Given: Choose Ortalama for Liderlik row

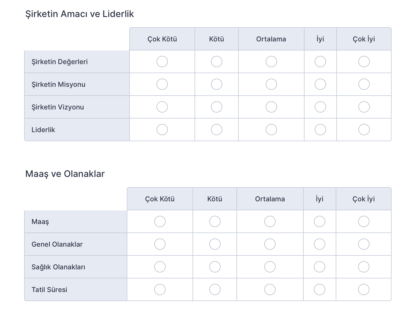Looking at the screenshot, I should 271,130.
